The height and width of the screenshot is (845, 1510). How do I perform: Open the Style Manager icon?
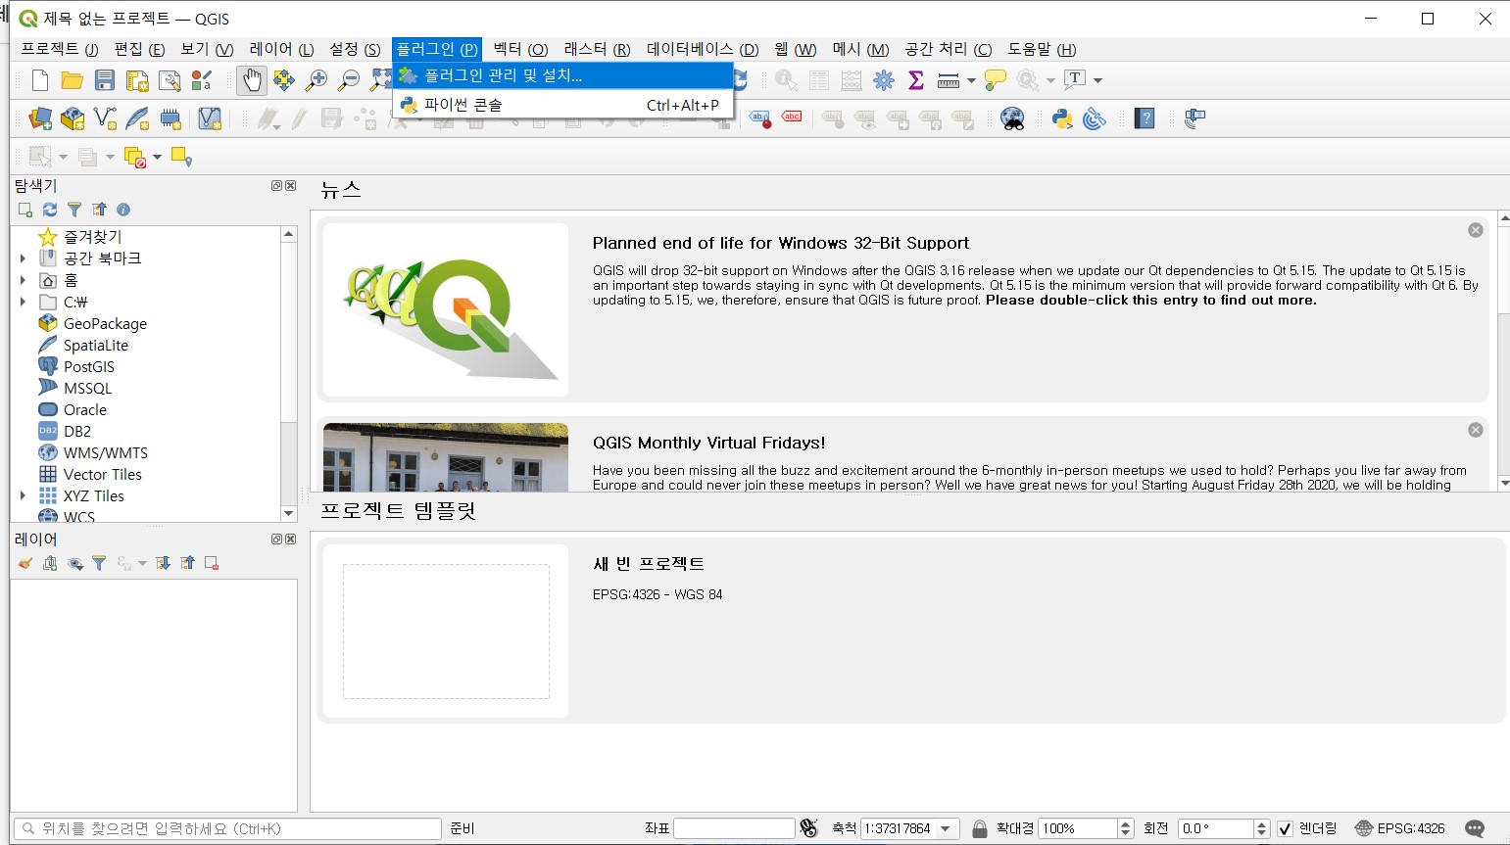[202, 80]
